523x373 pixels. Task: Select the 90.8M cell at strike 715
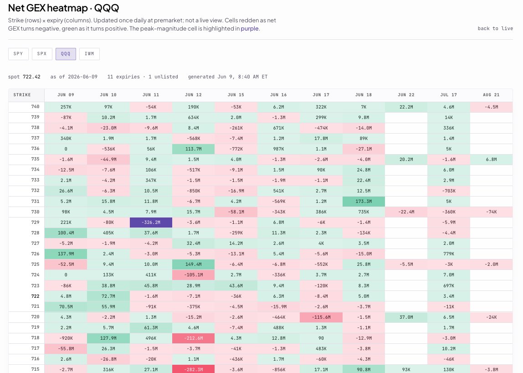364,369
